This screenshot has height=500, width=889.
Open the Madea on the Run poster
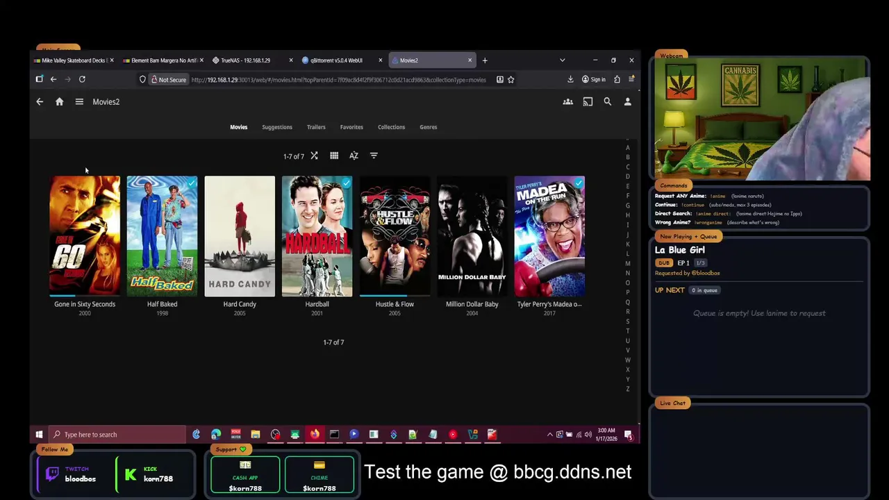549,236
